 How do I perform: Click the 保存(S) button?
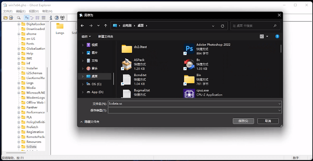pyautogui.click(x=243, y=121)
